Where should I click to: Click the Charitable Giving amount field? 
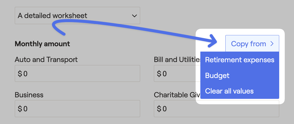[216, 108]
